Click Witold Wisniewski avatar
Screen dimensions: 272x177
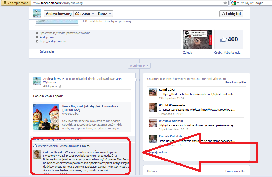153,108
